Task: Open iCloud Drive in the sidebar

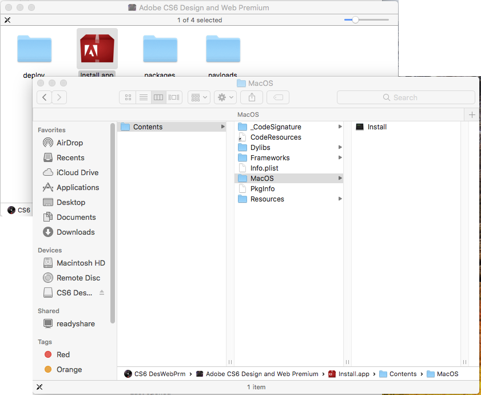Action: (x=77, y=173)
